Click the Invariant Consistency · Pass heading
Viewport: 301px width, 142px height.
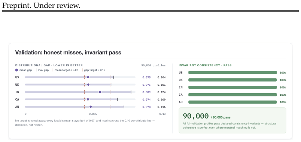pos(205,65)
